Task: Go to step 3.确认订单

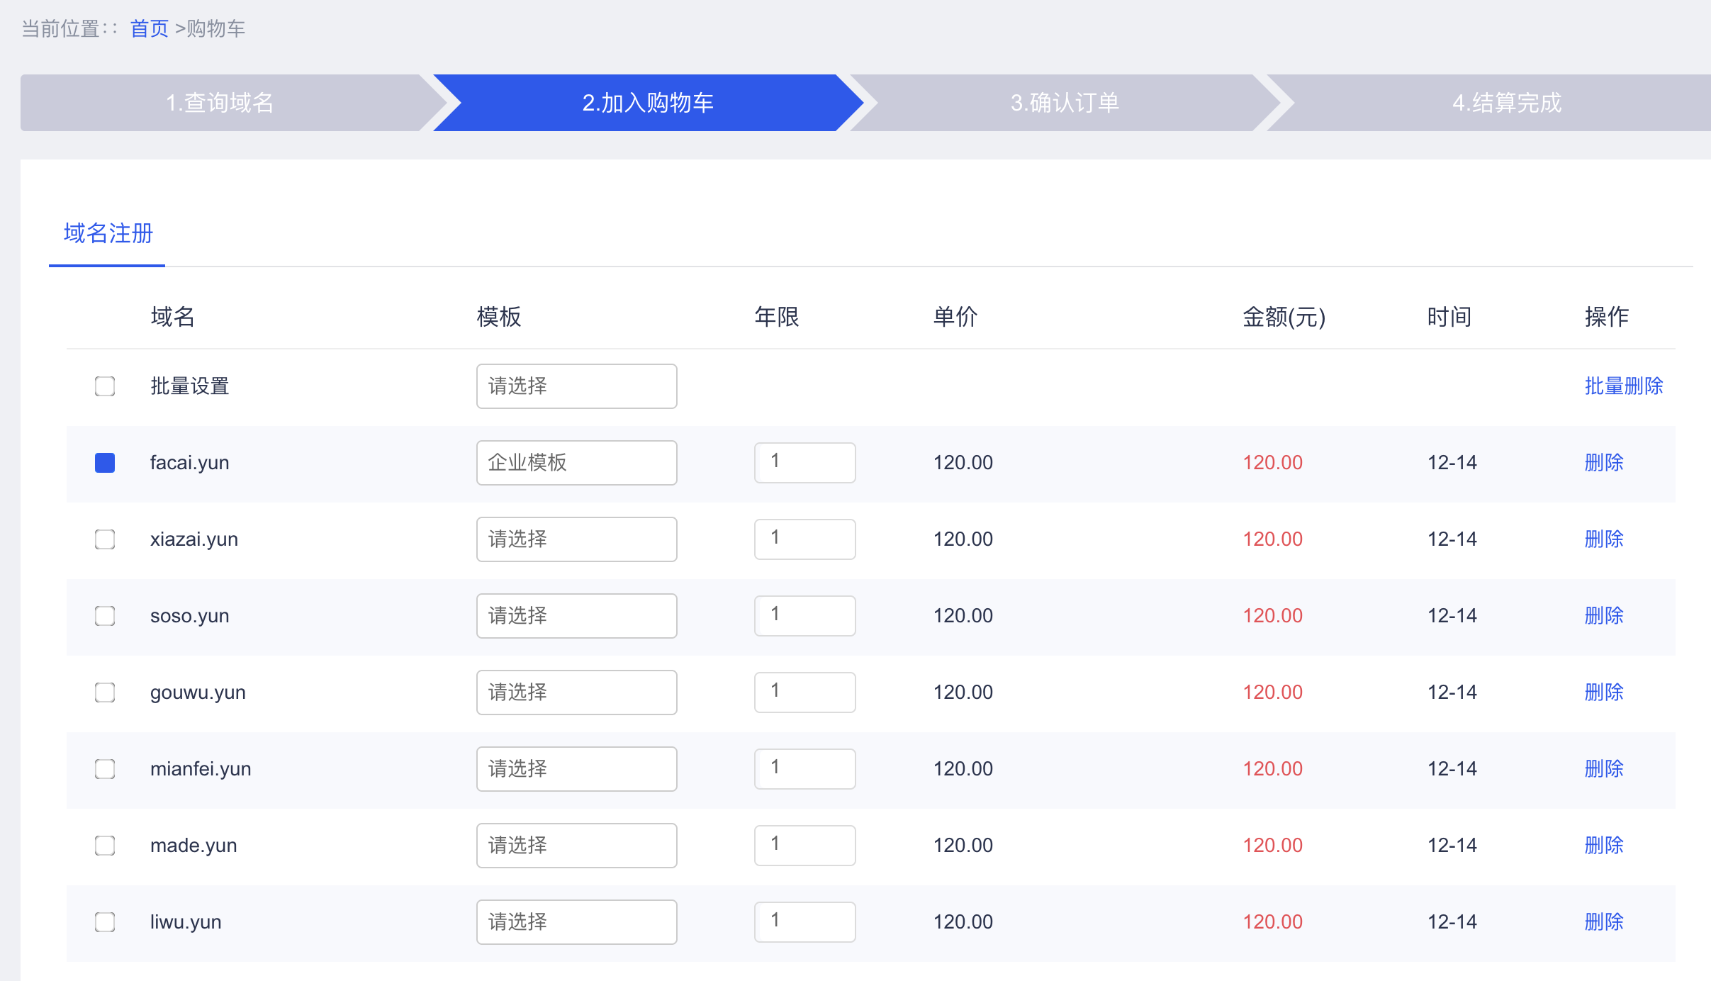Action: tap(1065, 103)
